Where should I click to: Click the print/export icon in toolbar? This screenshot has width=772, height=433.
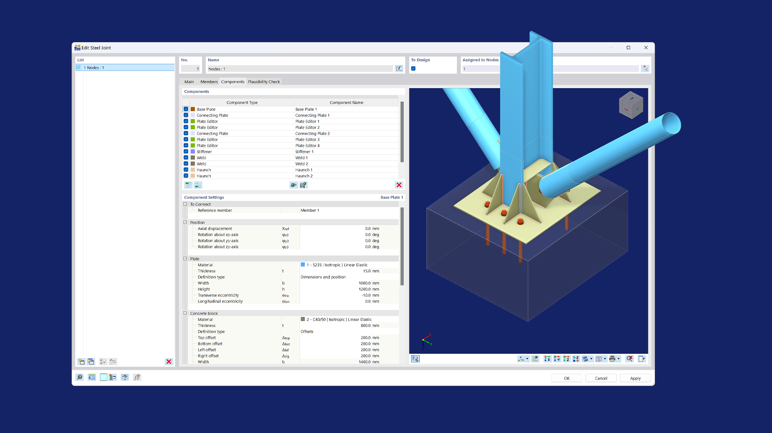point(612,359)
